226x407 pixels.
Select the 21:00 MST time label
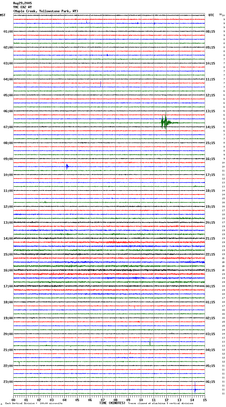pyautogui.click(x=8, y=350)
